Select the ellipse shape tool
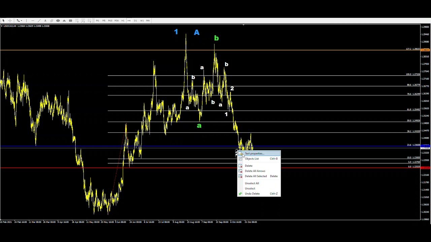The height and width of the screenshot is (242, 431). click(58, 21)
